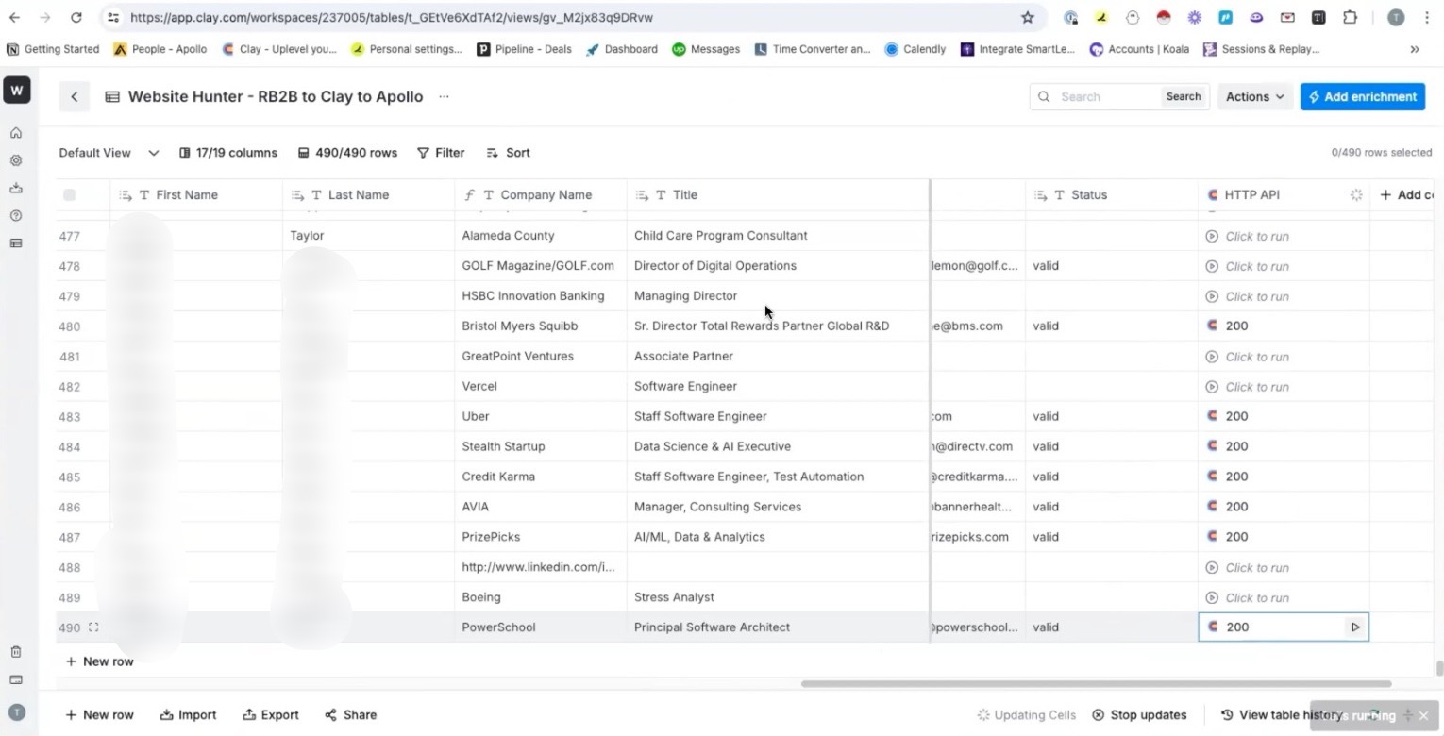Open user avatar at sidebar bottom
This screenshot has width=1444, height=736.
[x=17, y=712]
